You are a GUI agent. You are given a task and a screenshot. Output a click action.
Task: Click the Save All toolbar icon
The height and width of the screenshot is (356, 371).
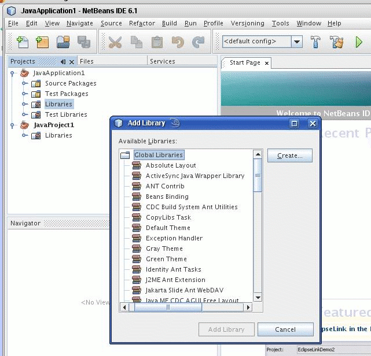tap(84, 42)
